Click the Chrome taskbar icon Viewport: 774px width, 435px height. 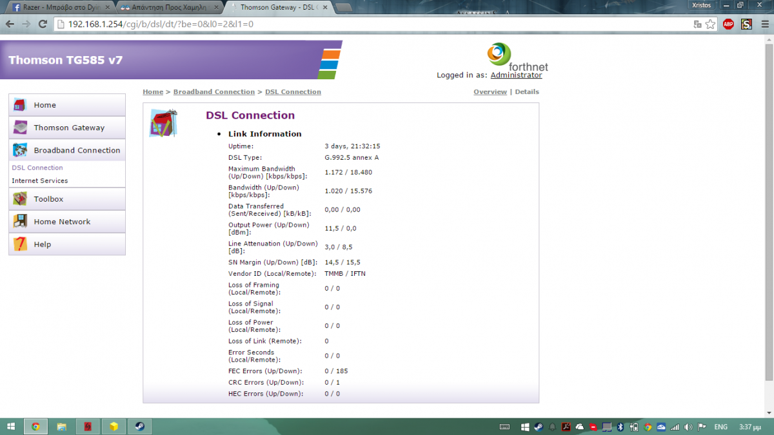35,426
